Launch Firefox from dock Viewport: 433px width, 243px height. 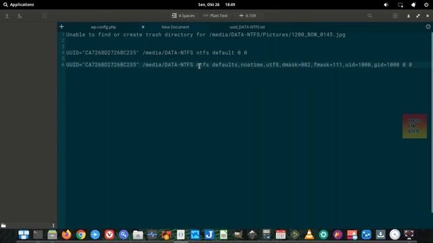coord(66,235)
